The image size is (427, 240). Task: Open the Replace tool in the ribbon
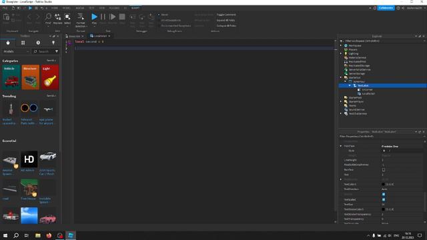point(58,19)
